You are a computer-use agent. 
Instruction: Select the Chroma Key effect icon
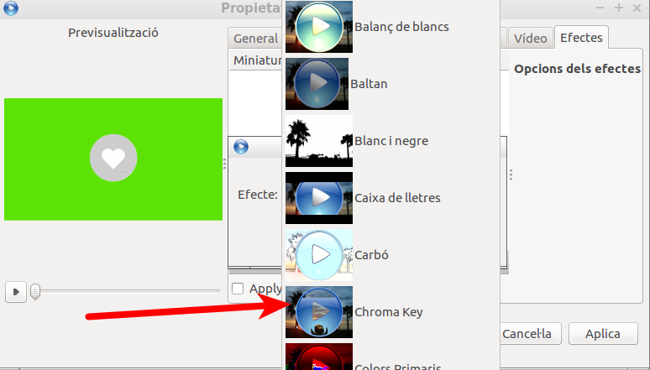point(319,312)
